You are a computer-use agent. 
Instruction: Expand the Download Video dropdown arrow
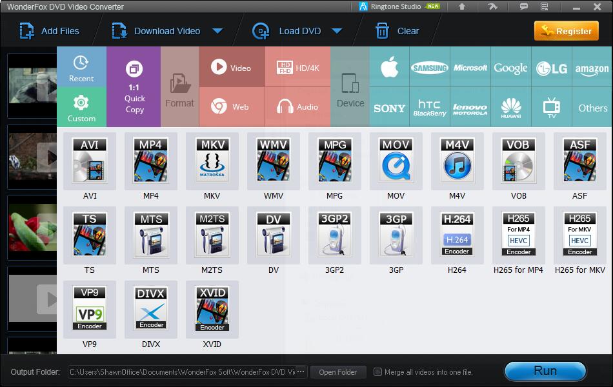pos(217,31)
